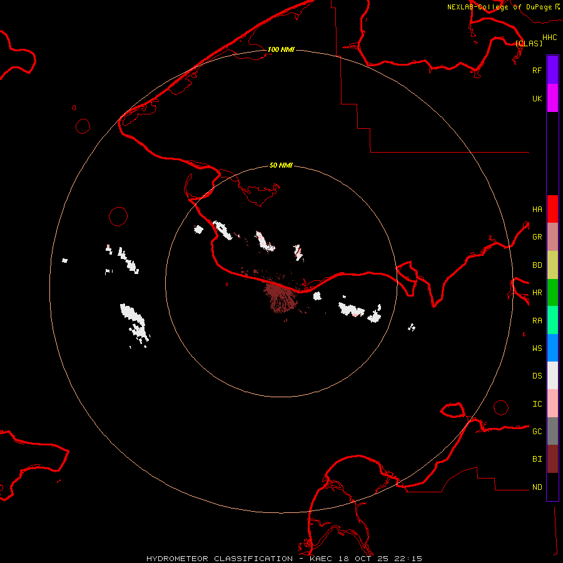Viewport: 563px width, 563px height.
Task: Click the NEXLAB-College of DuPage text
Action: pos(500,7)
